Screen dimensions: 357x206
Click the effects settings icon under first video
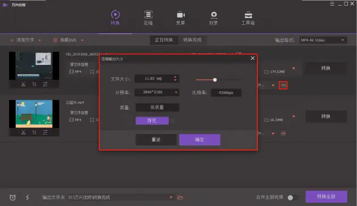45,84
